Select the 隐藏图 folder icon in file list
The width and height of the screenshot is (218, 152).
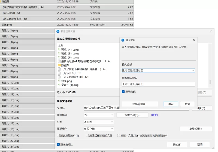click(59, 65)
